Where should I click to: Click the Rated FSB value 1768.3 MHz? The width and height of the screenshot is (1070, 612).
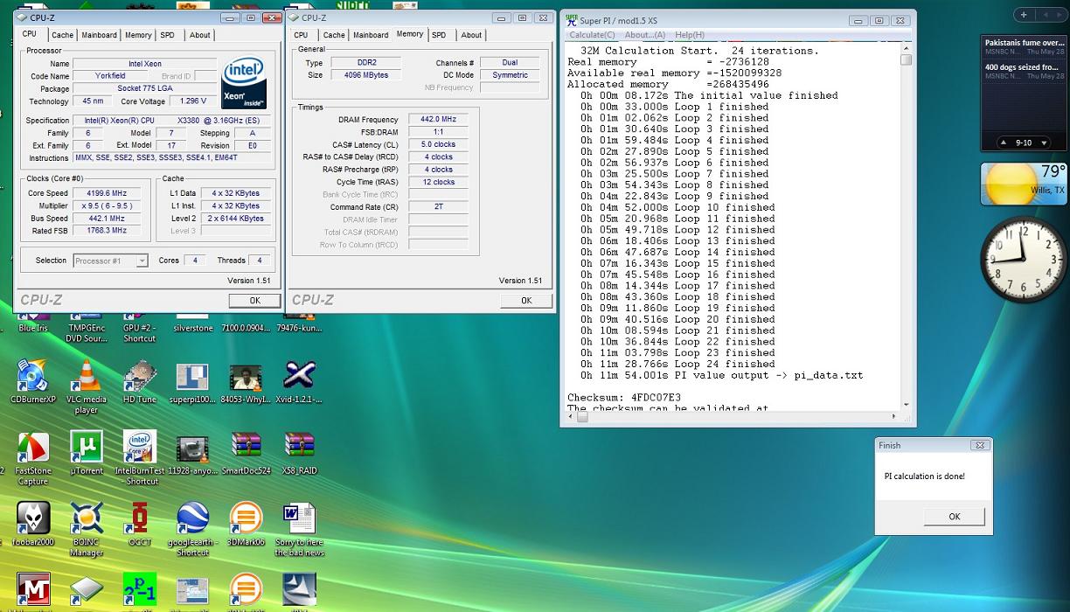click(x=108, y=231)
